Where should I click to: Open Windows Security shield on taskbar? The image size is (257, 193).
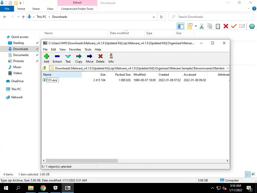point(55,188)
